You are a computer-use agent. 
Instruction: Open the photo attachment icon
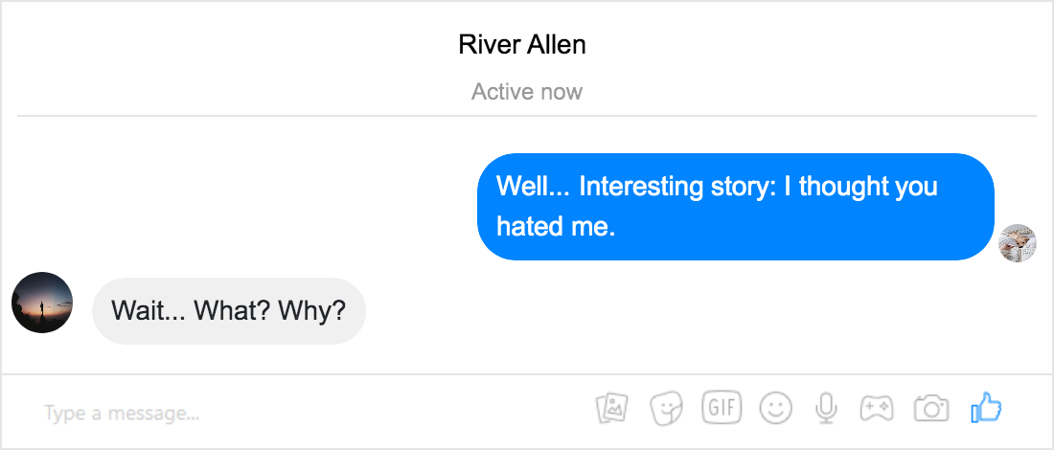(611, 409)
